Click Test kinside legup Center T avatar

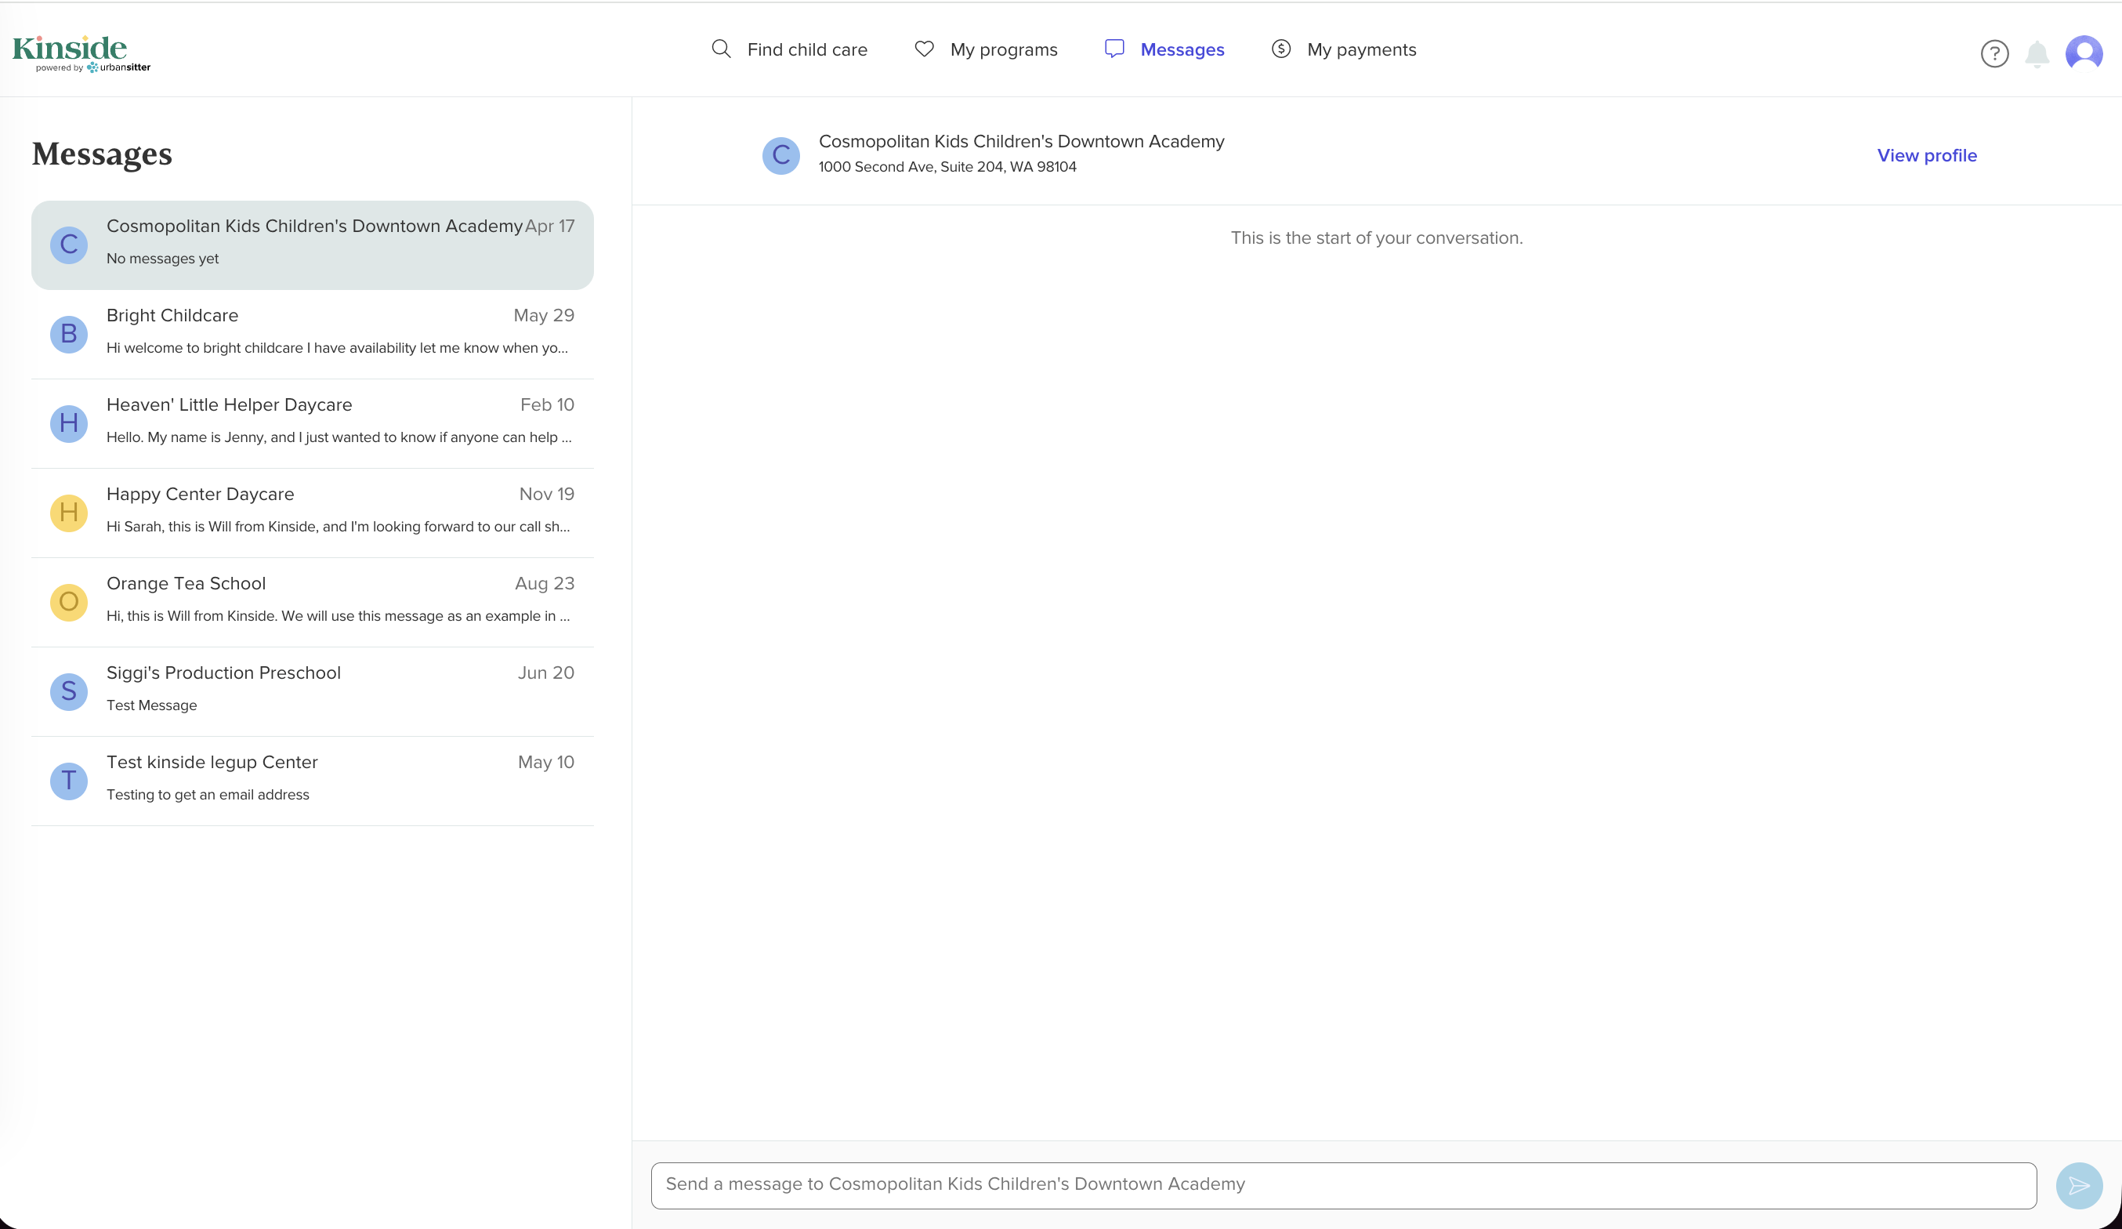tap(69, 781)
